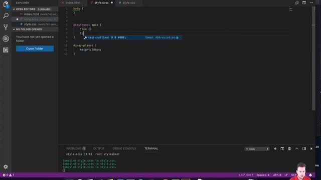Click Spaces: 4 indentation setting

pyautogui.click(x=263, y=175)
